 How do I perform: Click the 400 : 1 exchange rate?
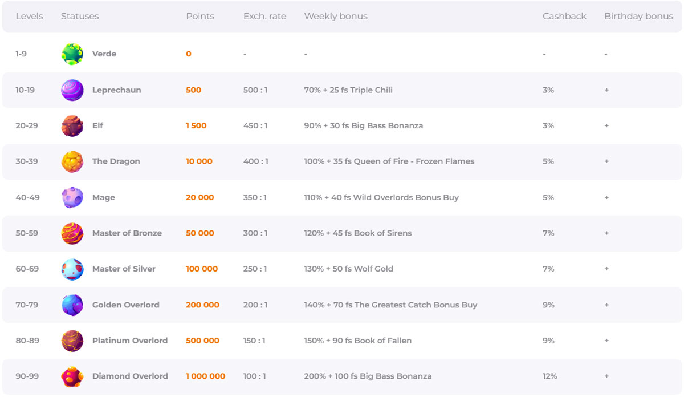pyautogui.click(x=255, y=161)
